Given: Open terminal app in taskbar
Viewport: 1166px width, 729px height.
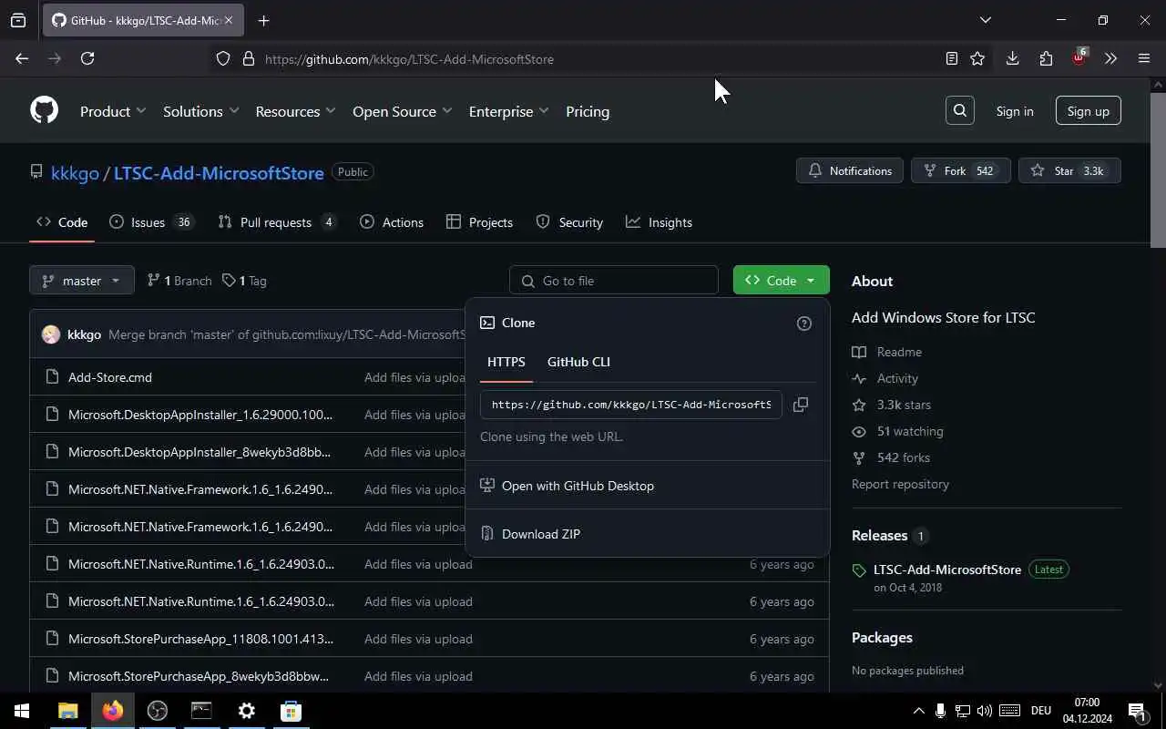Looking at the screenshot, I should coord(201,711).
